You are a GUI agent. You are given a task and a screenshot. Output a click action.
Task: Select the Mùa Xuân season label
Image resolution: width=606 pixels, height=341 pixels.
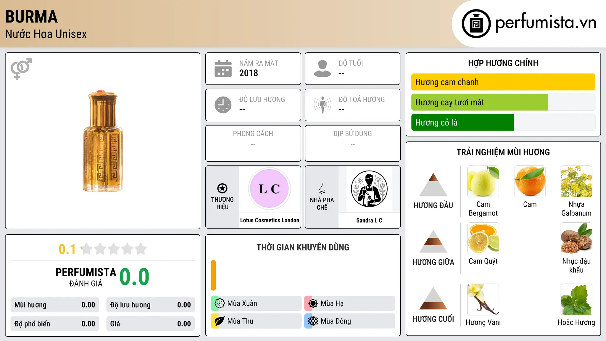coord(242,303)
